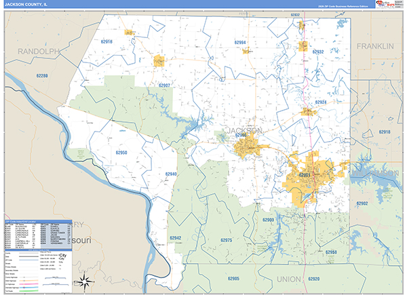This screenshot has height=295, width=407.
Task: Select ZIP code label 62920
Action: (x=314, y=279)
